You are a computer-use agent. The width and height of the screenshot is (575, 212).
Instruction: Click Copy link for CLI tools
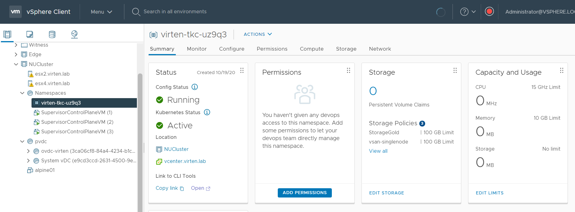167,188
